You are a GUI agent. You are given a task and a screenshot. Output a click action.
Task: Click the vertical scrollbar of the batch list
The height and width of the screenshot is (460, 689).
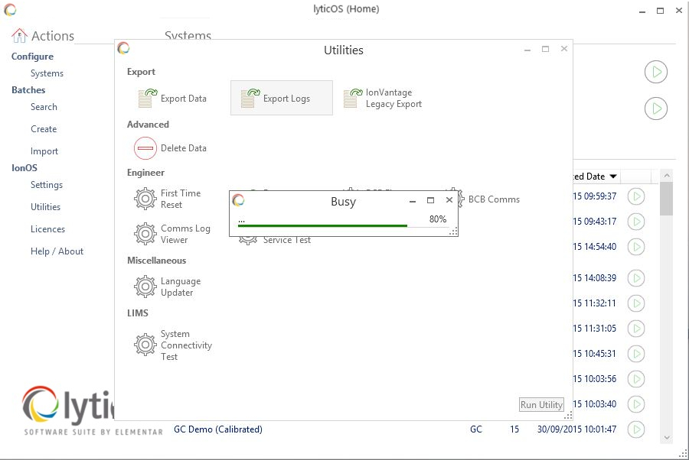point(666,306)
